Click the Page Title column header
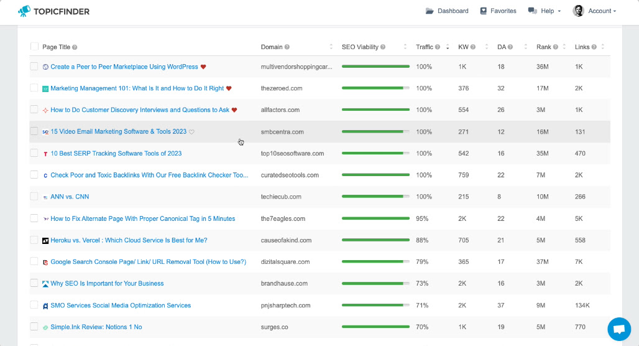The height and width of the screenshot is (346, 639). pyautogui.click(x=56, y=47)
